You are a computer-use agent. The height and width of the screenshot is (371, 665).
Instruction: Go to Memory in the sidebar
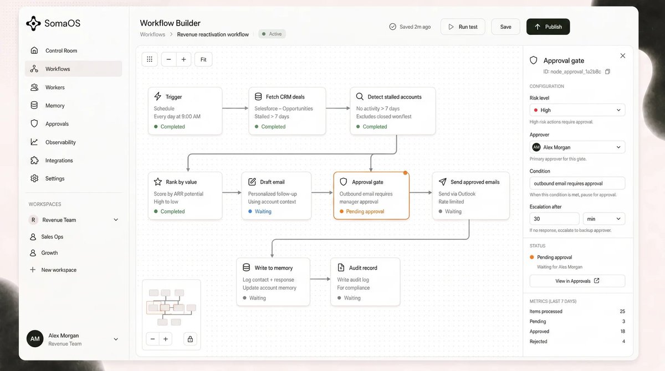click(73, 105)
